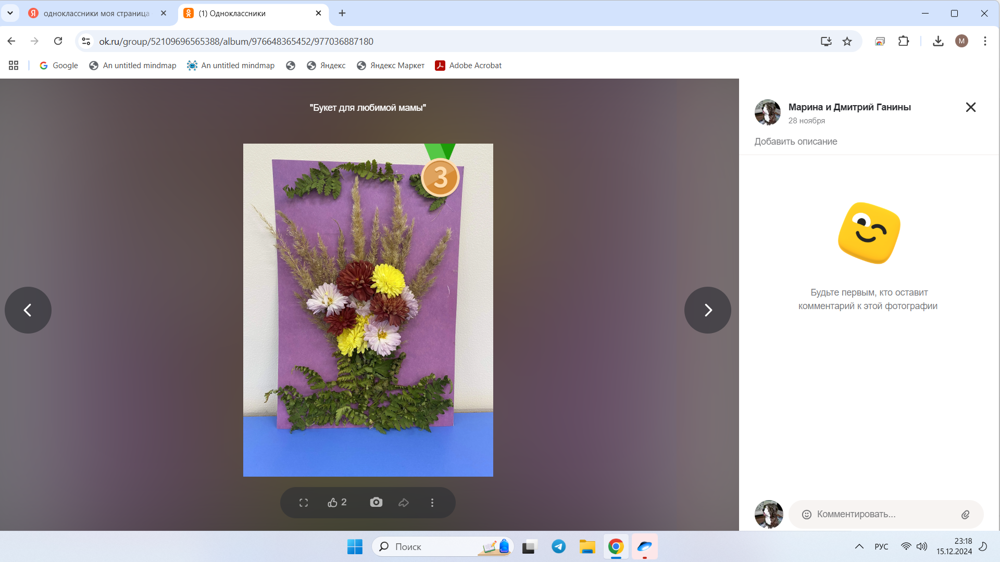
Task: Show hidden system tray icons
Action: pyautogui.click(x=859, y=547)
